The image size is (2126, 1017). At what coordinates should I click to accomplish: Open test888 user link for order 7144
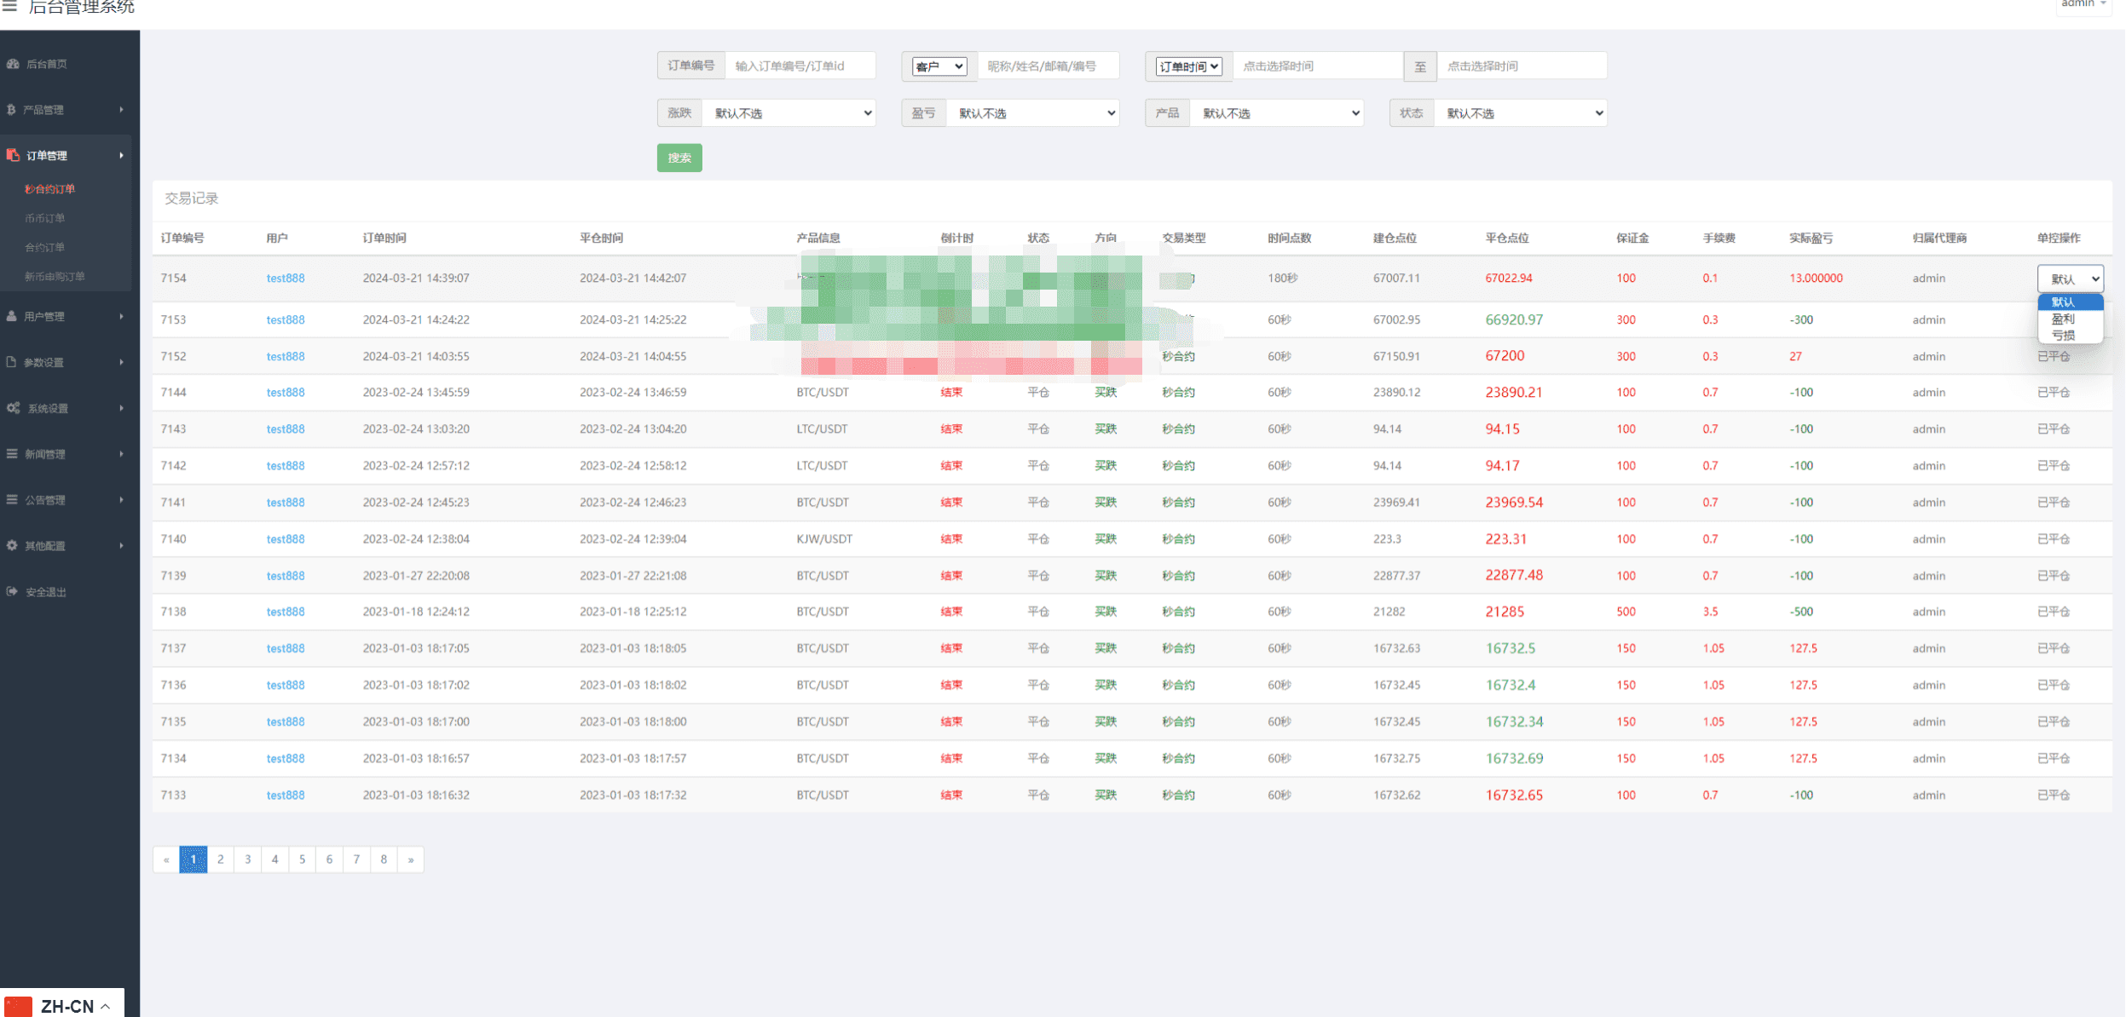pos(285,393)
